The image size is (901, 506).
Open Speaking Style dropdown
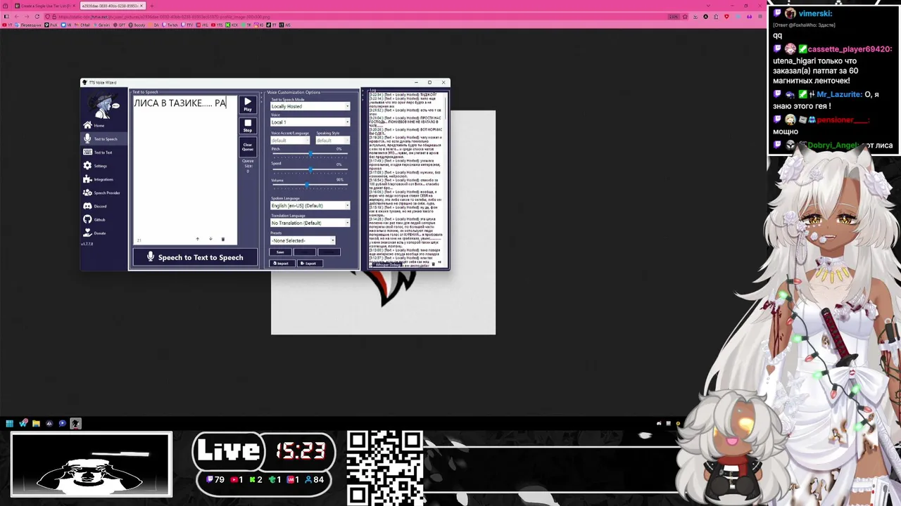point(332,140)
